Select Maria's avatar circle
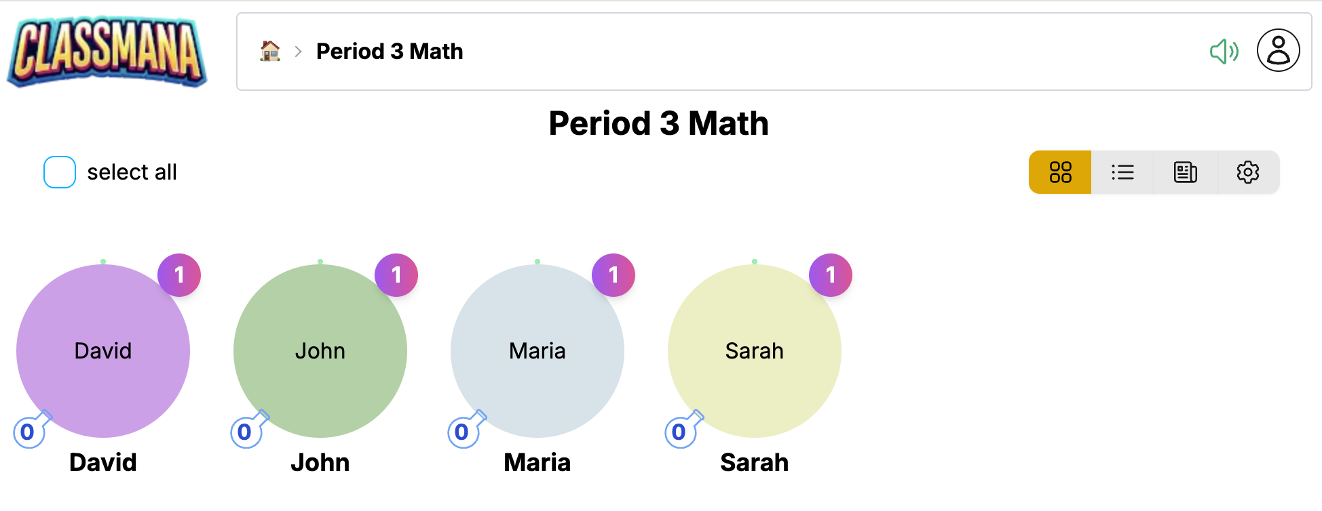Screen dimensions: 1322x511 (x=537, y=351)
